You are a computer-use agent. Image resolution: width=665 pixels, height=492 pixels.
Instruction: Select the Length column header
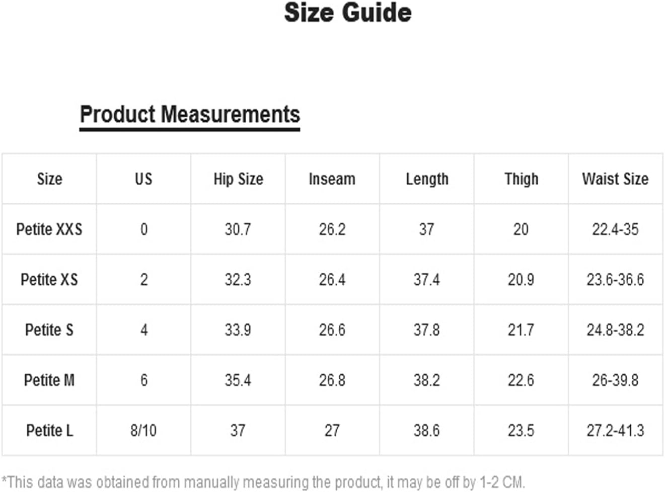click(x=427, y=179)
